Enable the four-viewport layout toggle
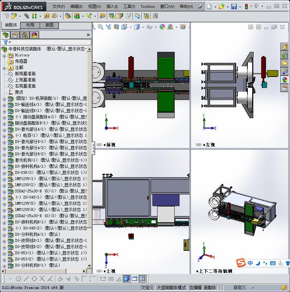 point(142,279)
